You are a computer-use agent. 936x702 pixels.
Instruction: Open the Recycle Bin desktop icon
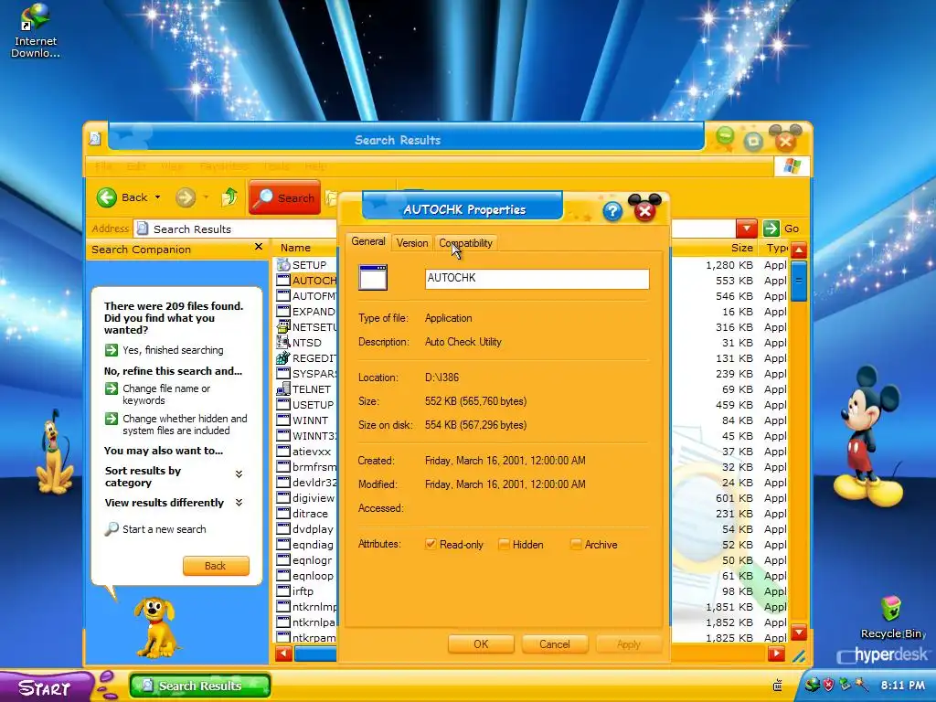pyautogui.click(x=890, y=617)
